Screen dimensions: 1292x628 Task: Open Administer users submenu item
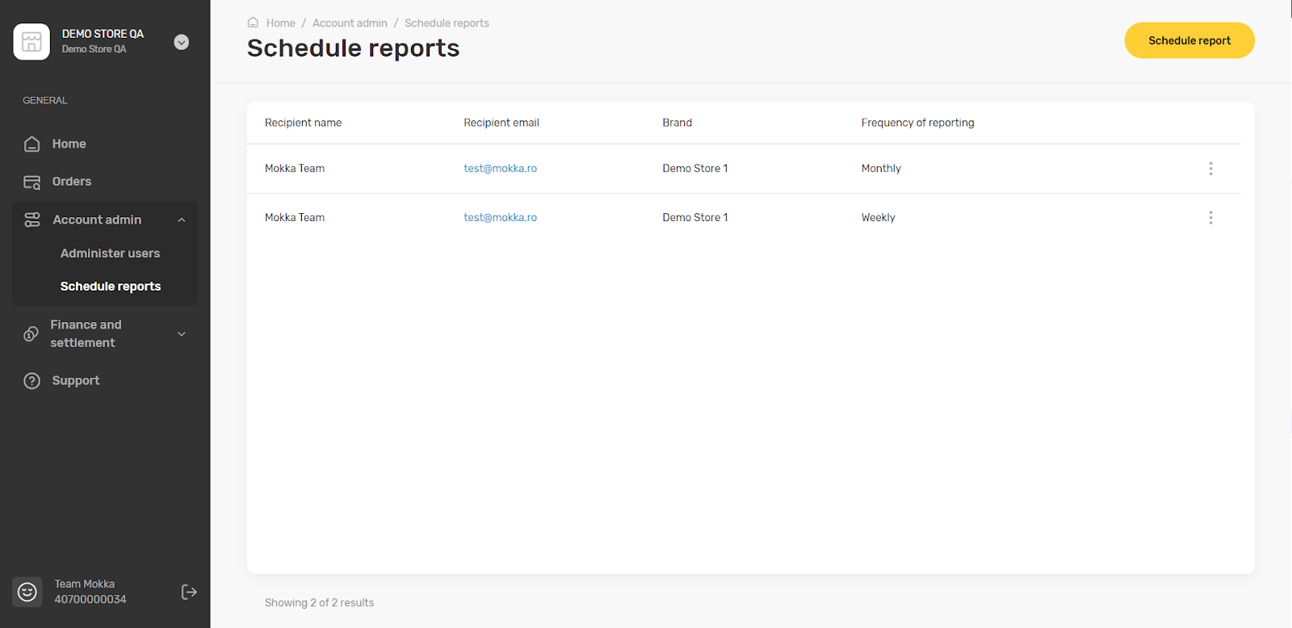[x=110, y=253]
